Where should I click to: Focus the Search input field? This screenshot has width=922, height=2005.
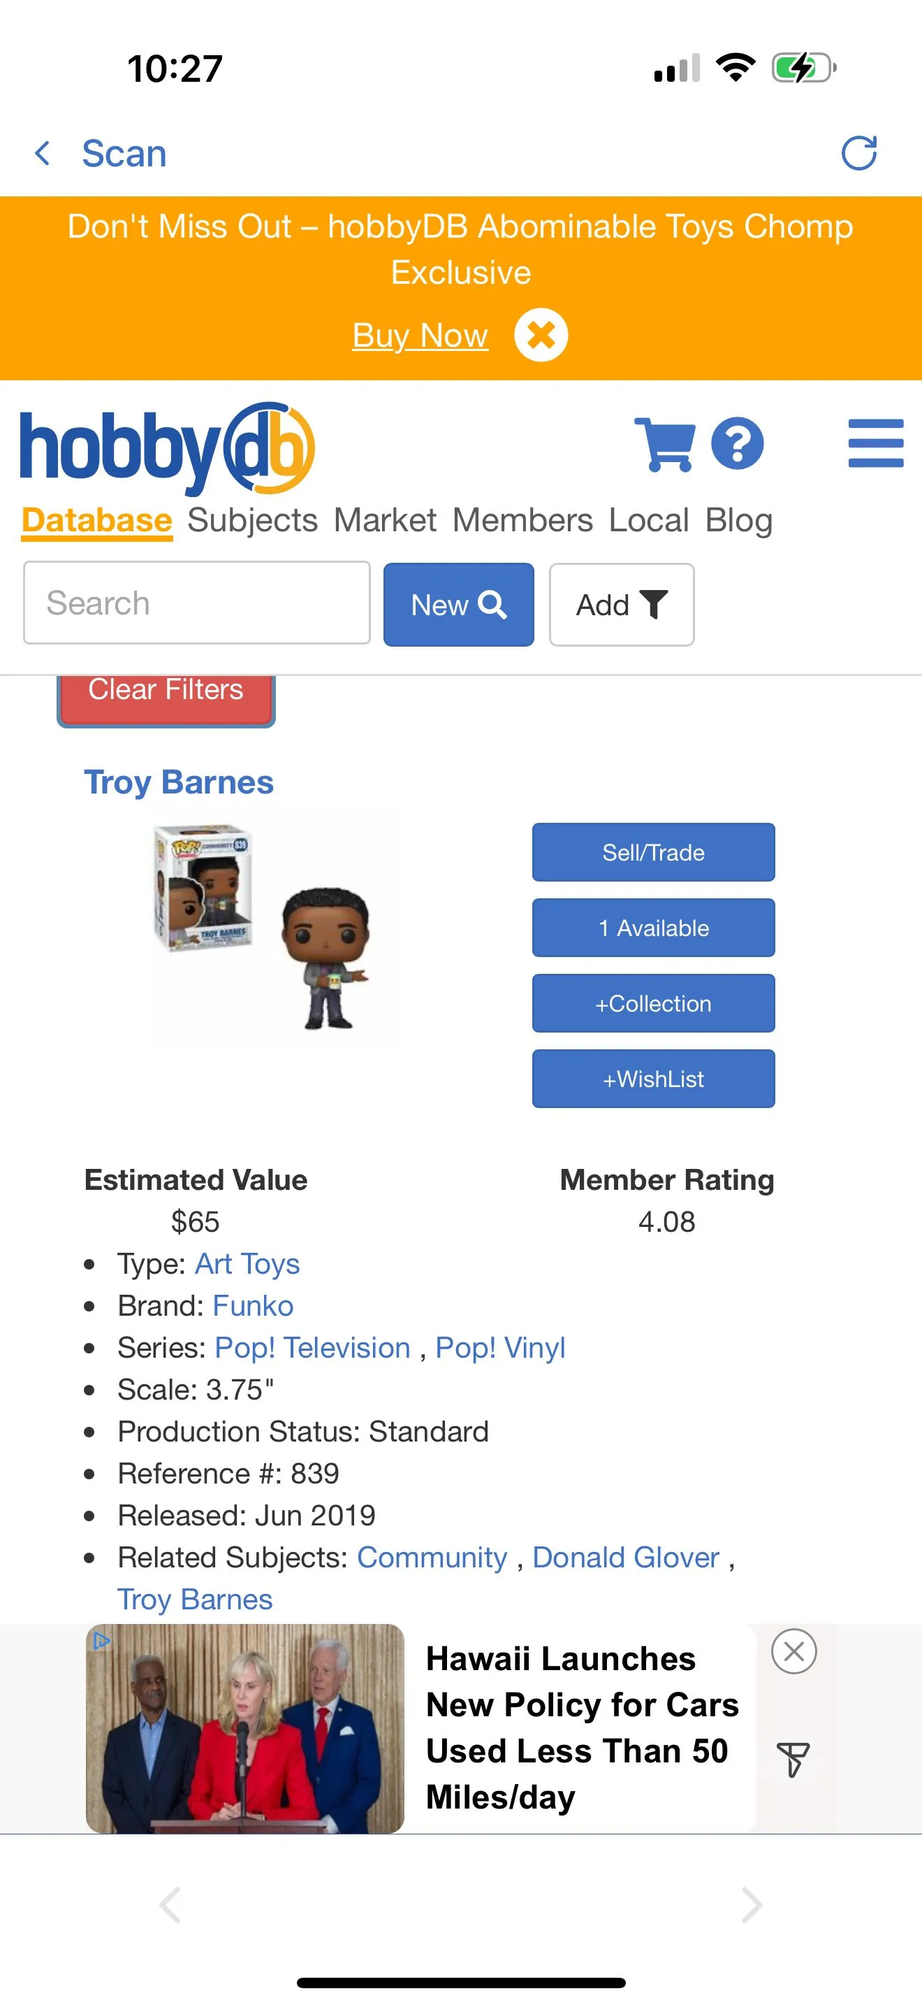pyautogui.click(x=197, y=603)
